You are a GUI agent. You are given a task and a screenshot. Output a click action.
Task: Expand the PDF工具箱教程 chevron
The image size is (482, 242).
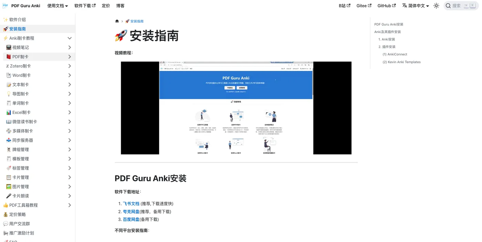click(x=70, y=206)
